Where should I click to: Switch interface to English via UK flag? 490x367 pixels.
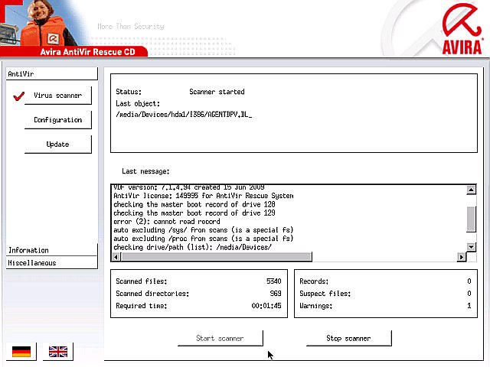point(58,352)
